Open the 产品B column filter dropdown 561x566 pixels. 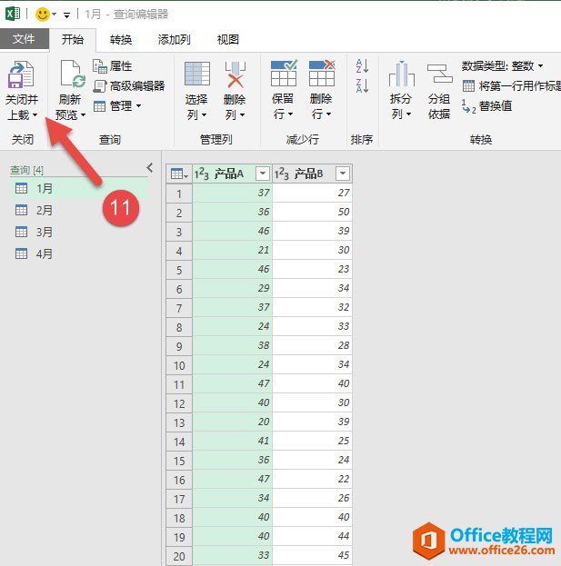point(342,174)
